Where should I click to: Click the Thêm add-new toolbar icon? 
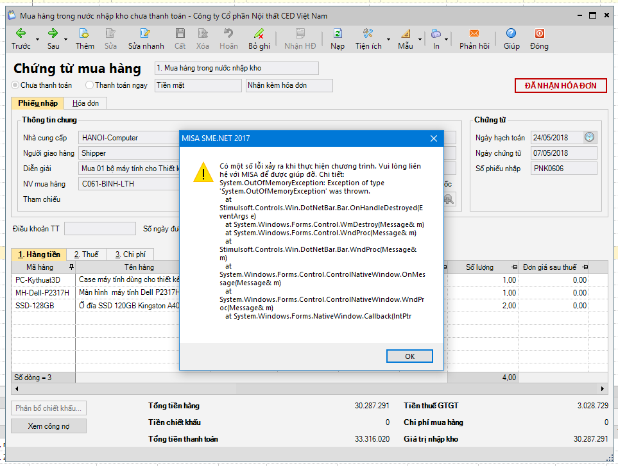coord(84,33)
